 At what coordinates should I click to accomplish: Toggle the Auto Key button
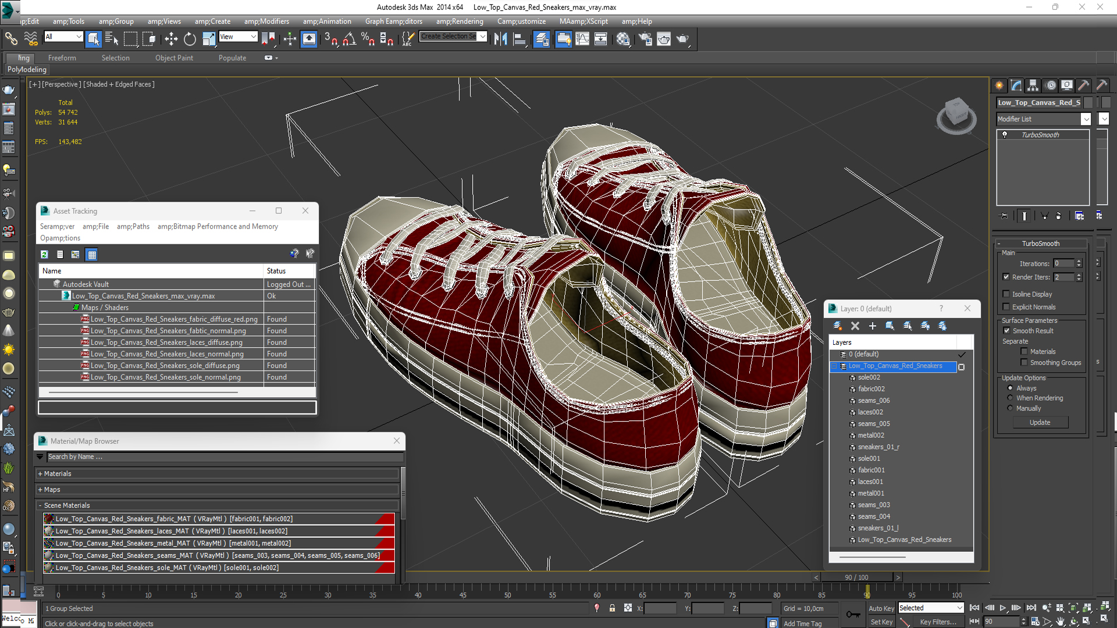[881, 608]
